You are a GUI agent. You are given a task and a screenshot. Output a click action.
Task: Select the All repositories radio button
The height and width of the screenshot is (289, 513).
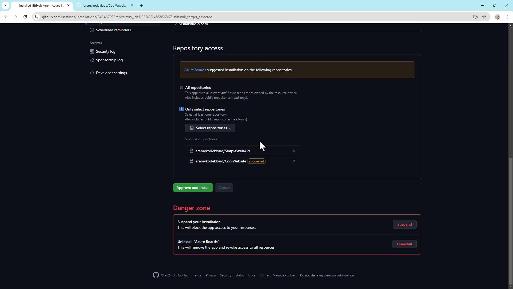pyautogui.click(x=181, y=88)
